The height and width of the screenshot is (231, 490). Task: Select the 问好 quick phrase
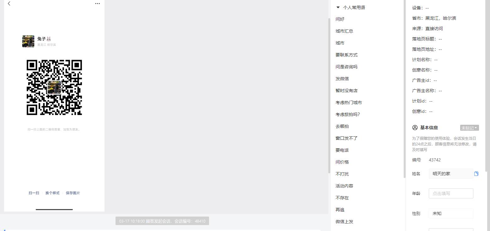(x=340, y=19)
